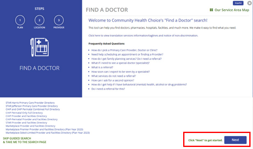Open FAQ about family planning services
Viewport: 253px width, 149px height.
point(126,59)
